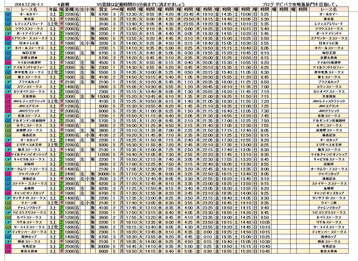Select the "G" grade column header

[8, 9]
